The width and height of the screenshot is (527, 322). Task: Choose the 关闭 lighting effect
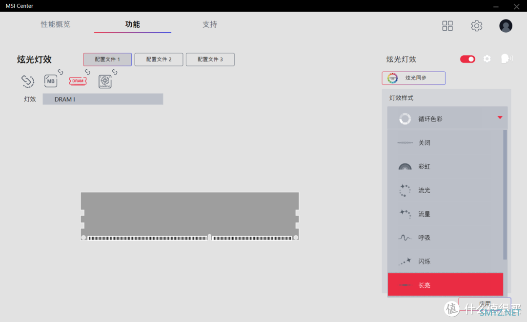pyautogui.click(x=446, y=142)
